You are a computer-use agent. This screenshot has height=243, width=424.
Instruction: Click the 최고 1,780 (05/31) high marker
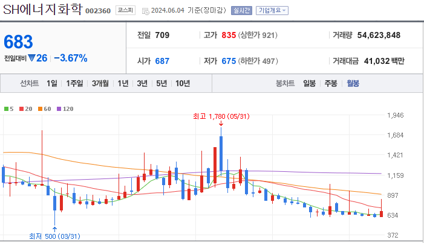click(x=221, y=116)
